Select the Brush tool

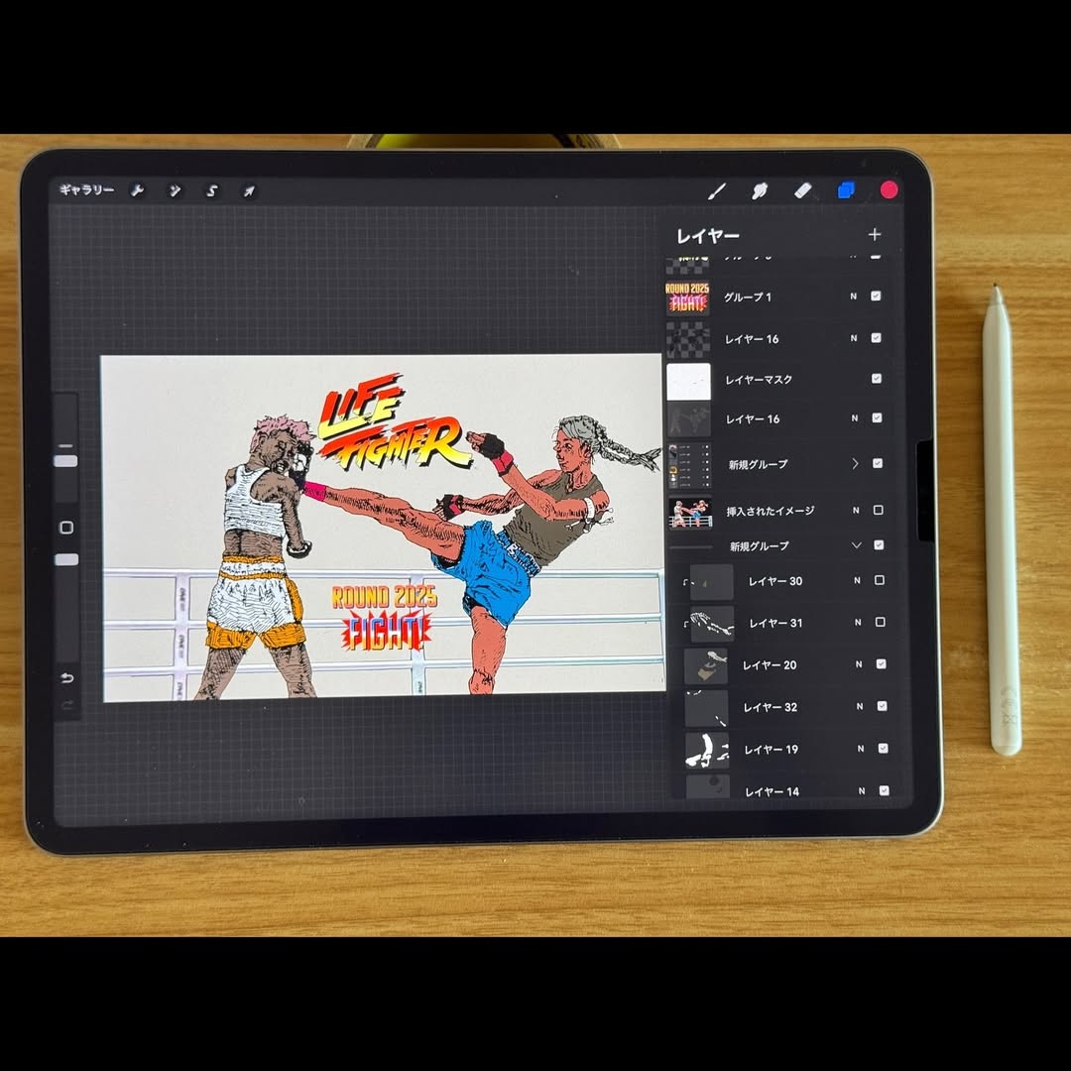[717, 190]
